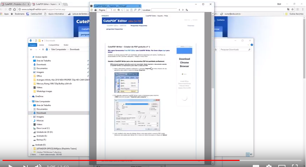The width and height of the screenshot is (306, 167).
Task: Play the YouTube video
Action: (x=10, y=166)
